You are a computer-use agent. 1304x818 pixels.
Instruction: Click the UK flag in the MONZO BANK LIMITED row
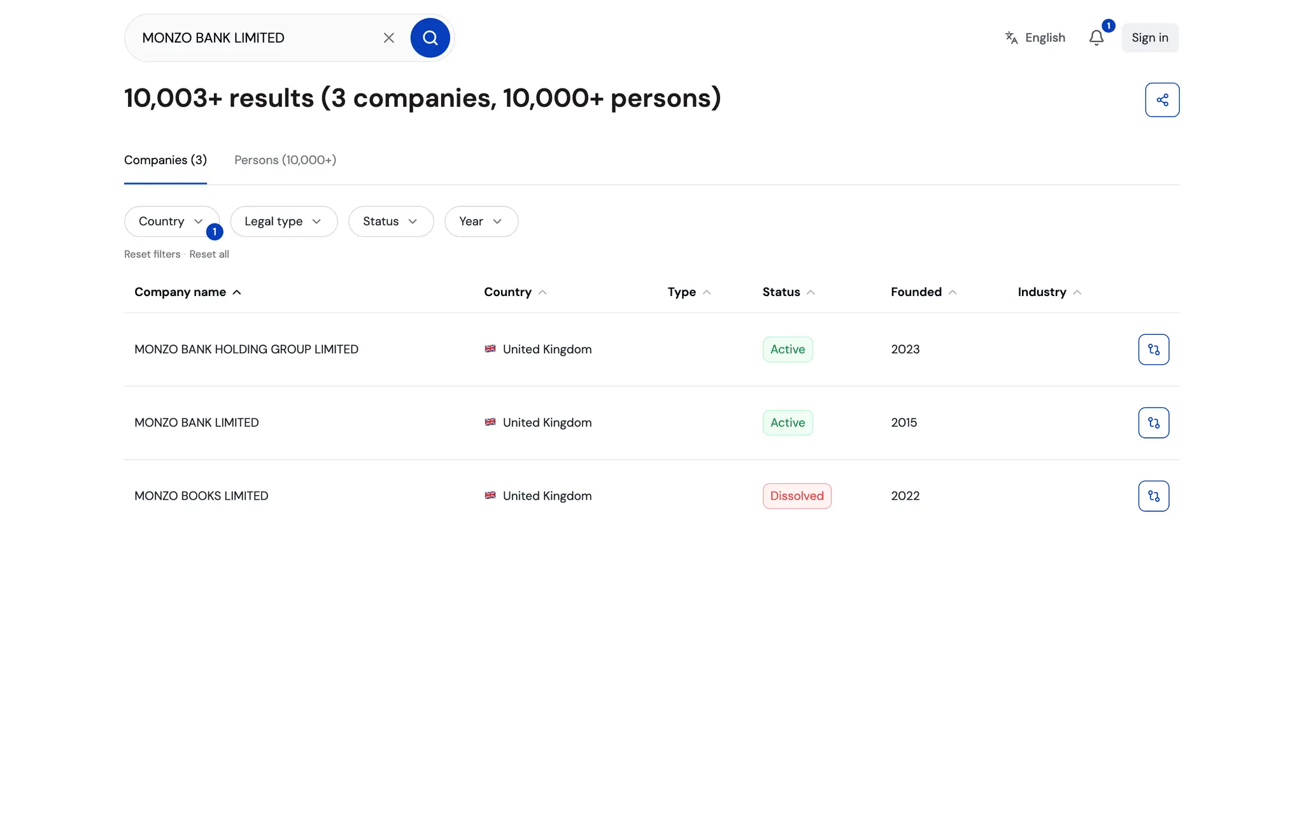coord(490,422)
